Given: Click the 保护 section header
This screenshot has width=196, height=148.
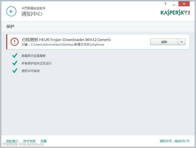Looking at the screenshot, I should pyautogui.click(x=10, y=26).
